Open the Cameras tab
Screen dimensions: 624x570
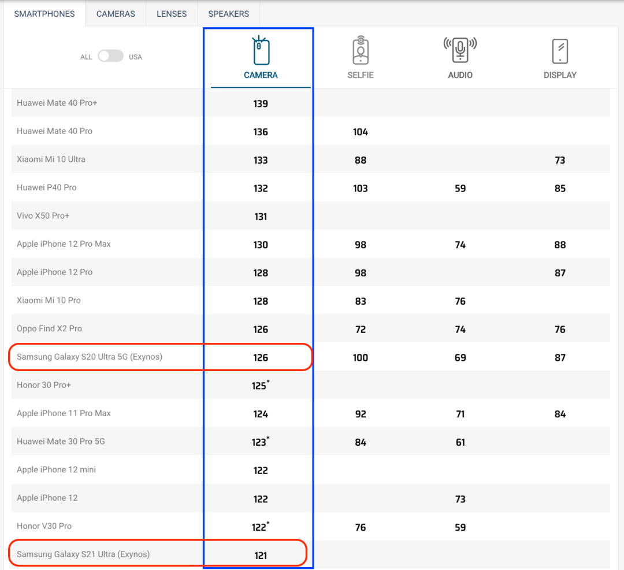[x=116, y=14]
